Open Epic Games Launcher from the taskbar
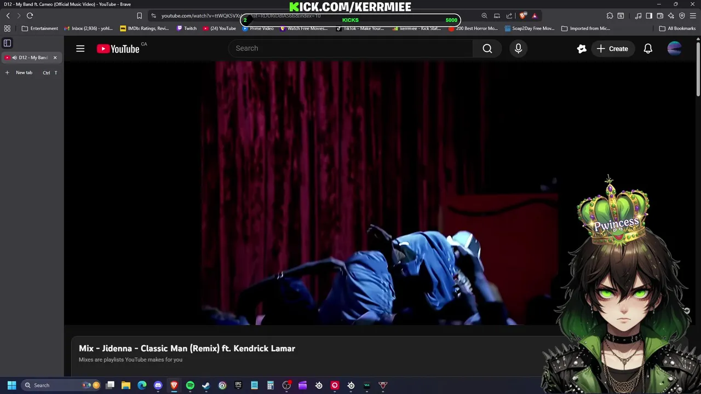The width and height of the screenshot is (701, 394). tap(238, 385)
